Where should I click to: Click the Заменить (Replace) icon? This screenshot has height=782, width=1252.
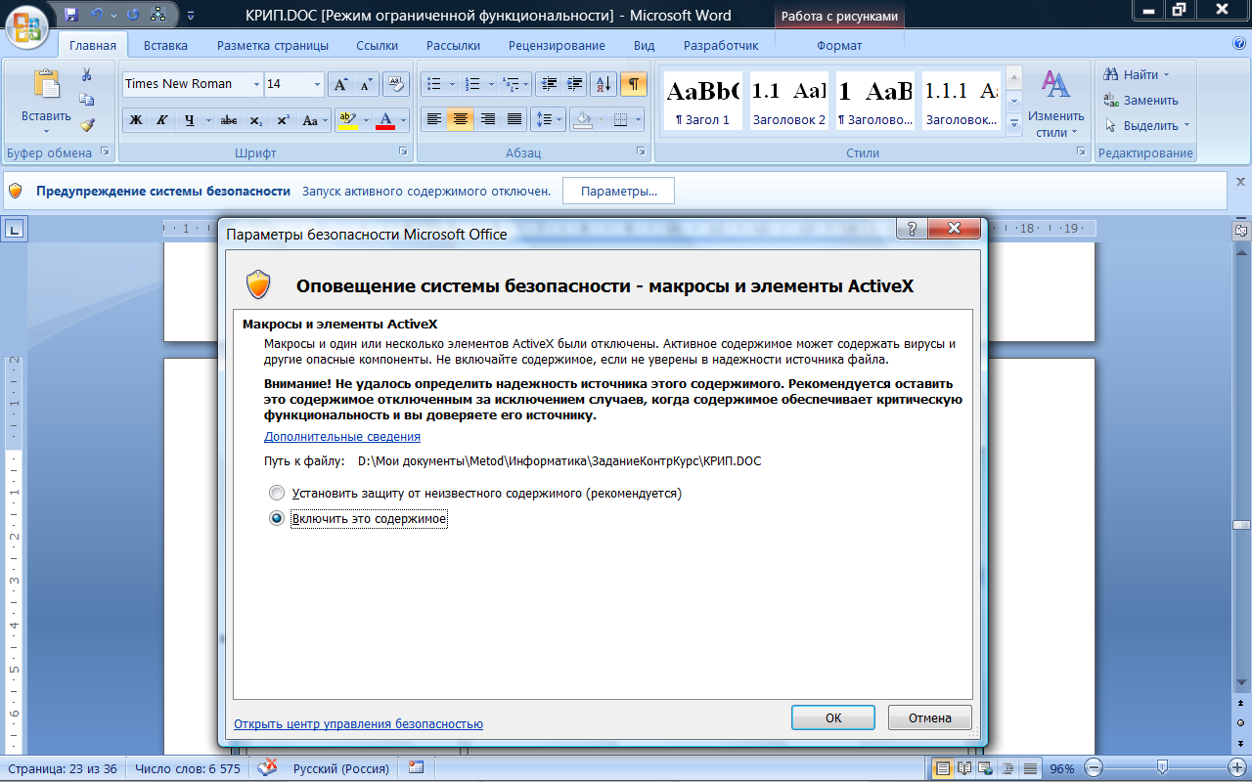(1111, 100)
